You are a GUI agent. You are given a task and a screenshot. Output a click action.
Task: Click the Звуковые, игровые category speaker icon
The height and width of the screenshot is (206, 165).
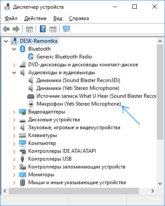(22, 127)
